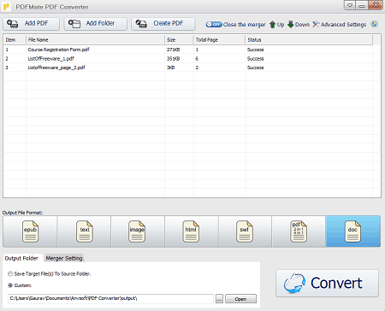Select Save Target File(s) To Source Folder
The image size is (385, 311).
50,273
